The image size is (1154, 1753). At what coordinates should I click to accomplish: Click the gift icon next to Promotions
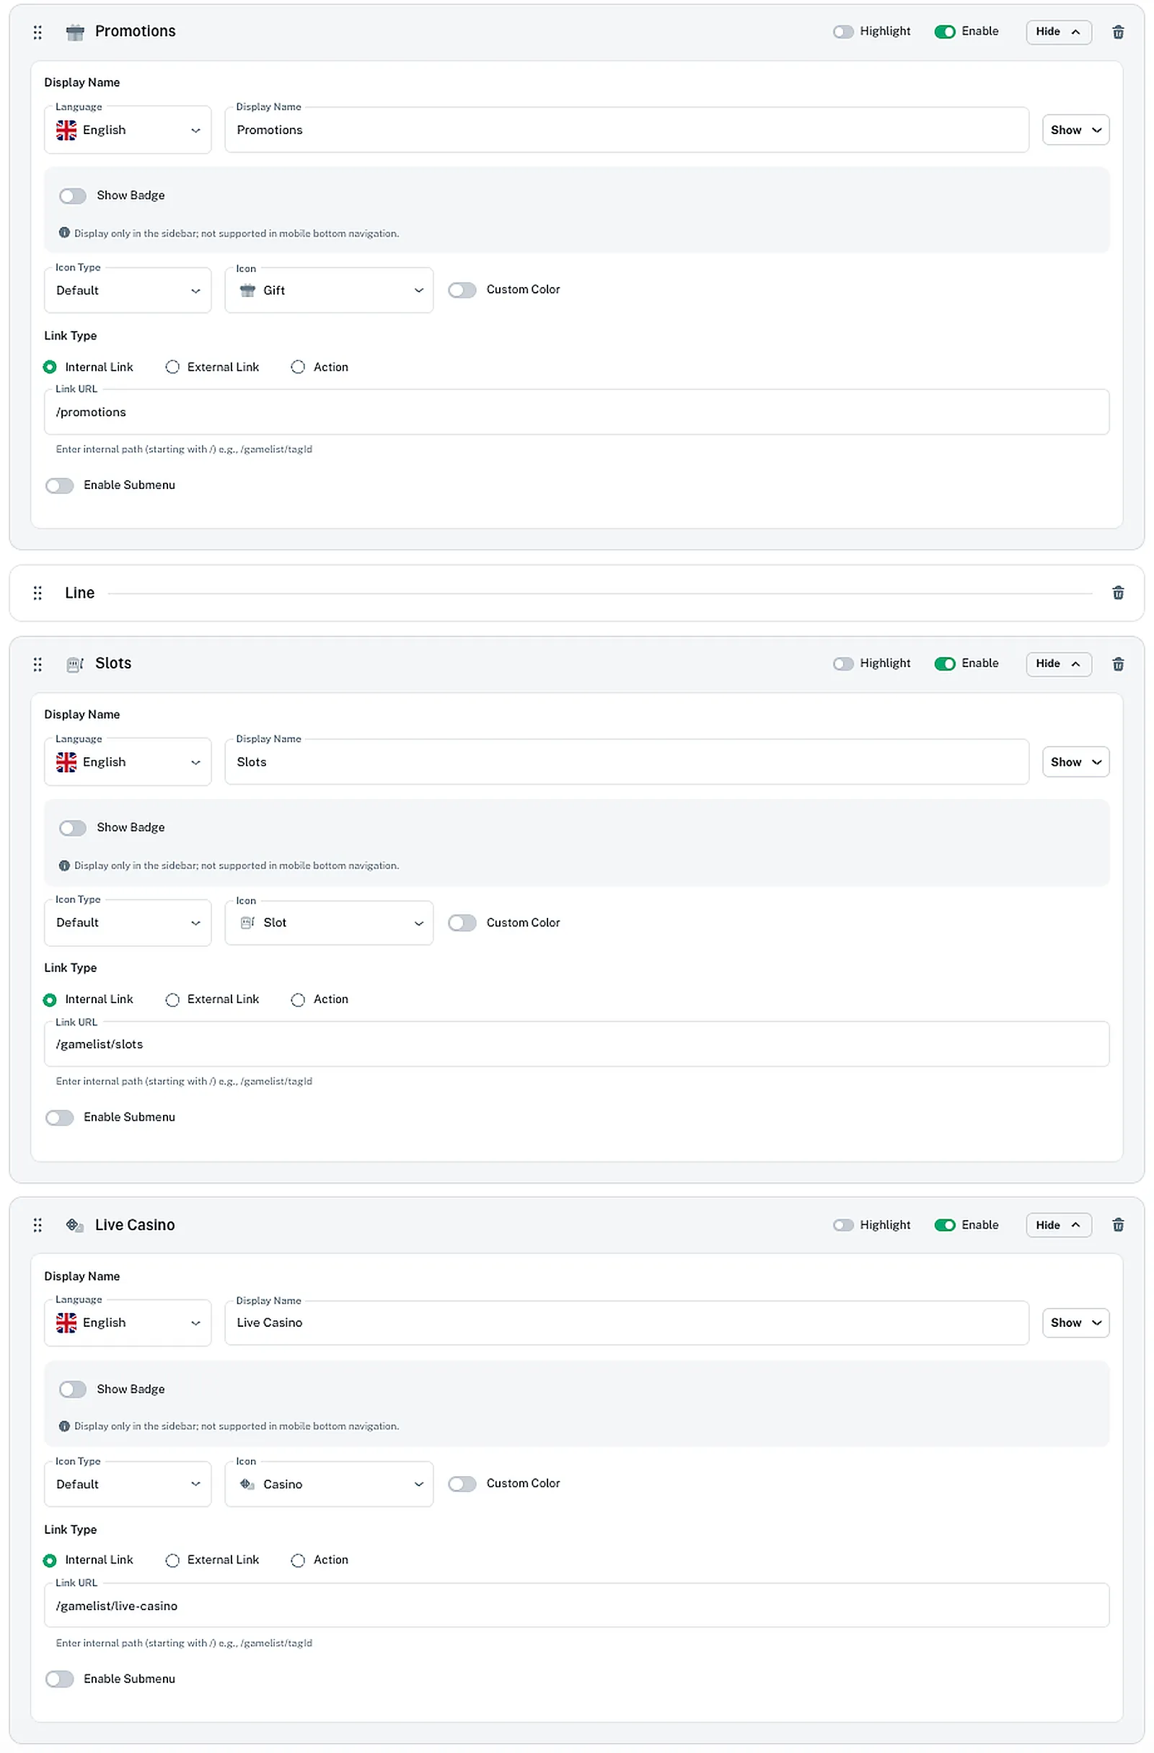(74, 32)
